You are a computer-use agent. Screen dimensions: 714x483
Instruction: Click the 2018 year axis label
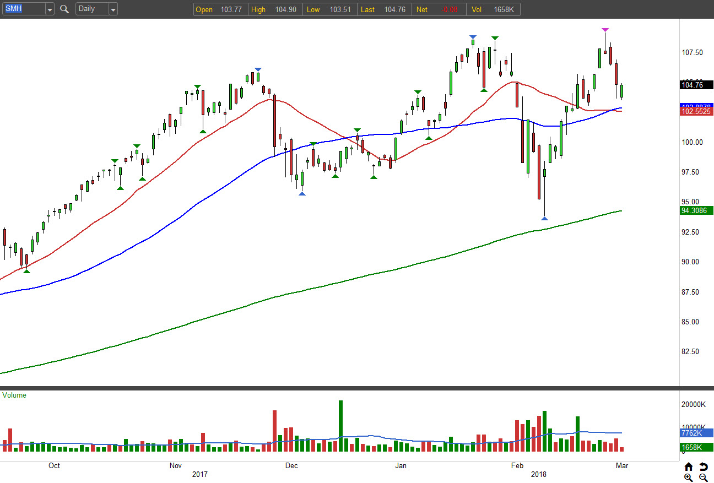pyautogui.click(x=538, y=474)
